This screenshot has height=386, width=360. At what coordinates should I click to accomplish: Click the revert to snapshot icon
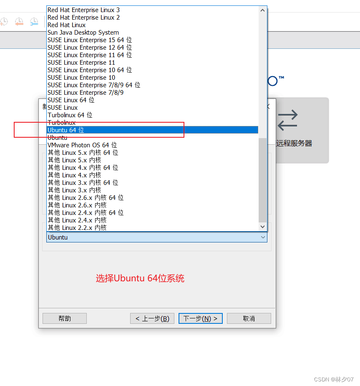pyautogui.click(x=19, y=22)
